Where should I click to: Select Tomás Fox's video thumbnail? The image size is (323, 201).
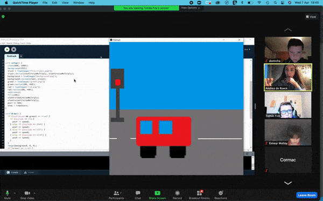pyautogui.click(x=288, y=105)
